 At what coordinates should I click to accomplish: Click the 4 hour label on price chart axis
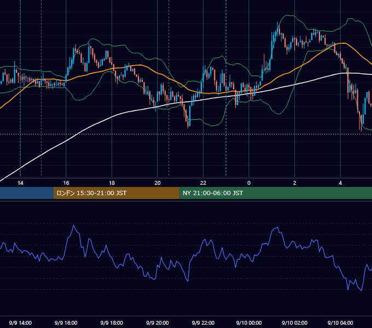[340, 183]
